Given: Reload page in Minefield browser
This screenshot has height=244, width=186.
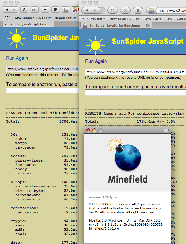Looking at the screenshot, I should 113,10.
